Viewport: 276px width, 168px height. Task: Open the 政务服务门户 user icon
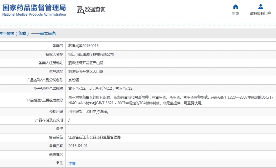[x=260, y=7]
